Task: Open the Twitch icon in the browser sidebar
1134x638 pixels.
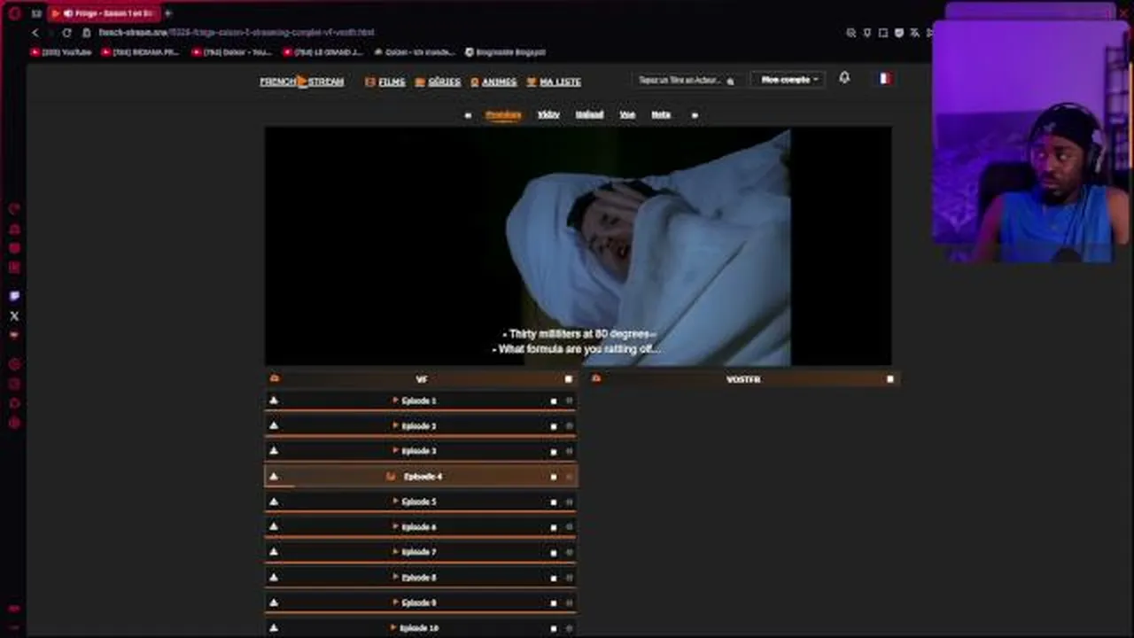Action: coord(14,296)
